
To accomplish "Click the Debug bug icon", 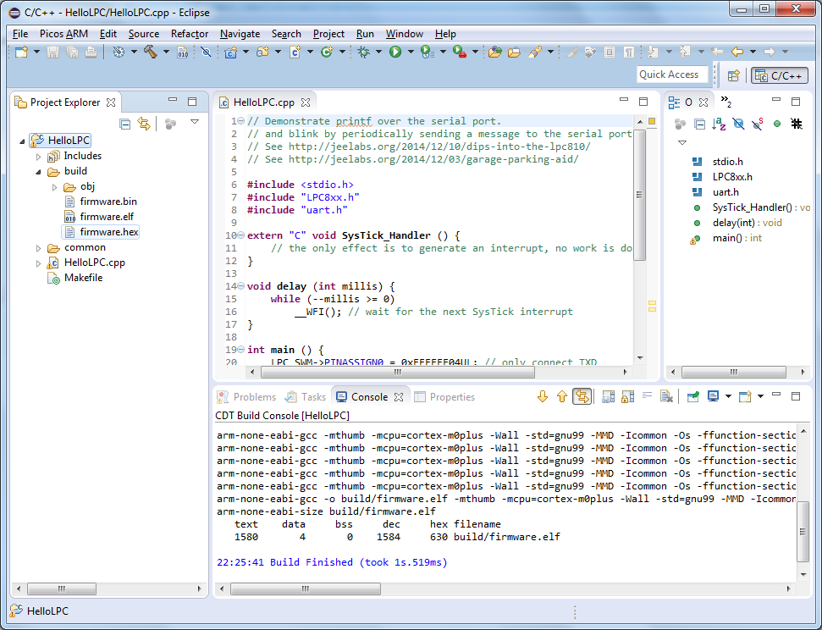I will pos(363,52).
